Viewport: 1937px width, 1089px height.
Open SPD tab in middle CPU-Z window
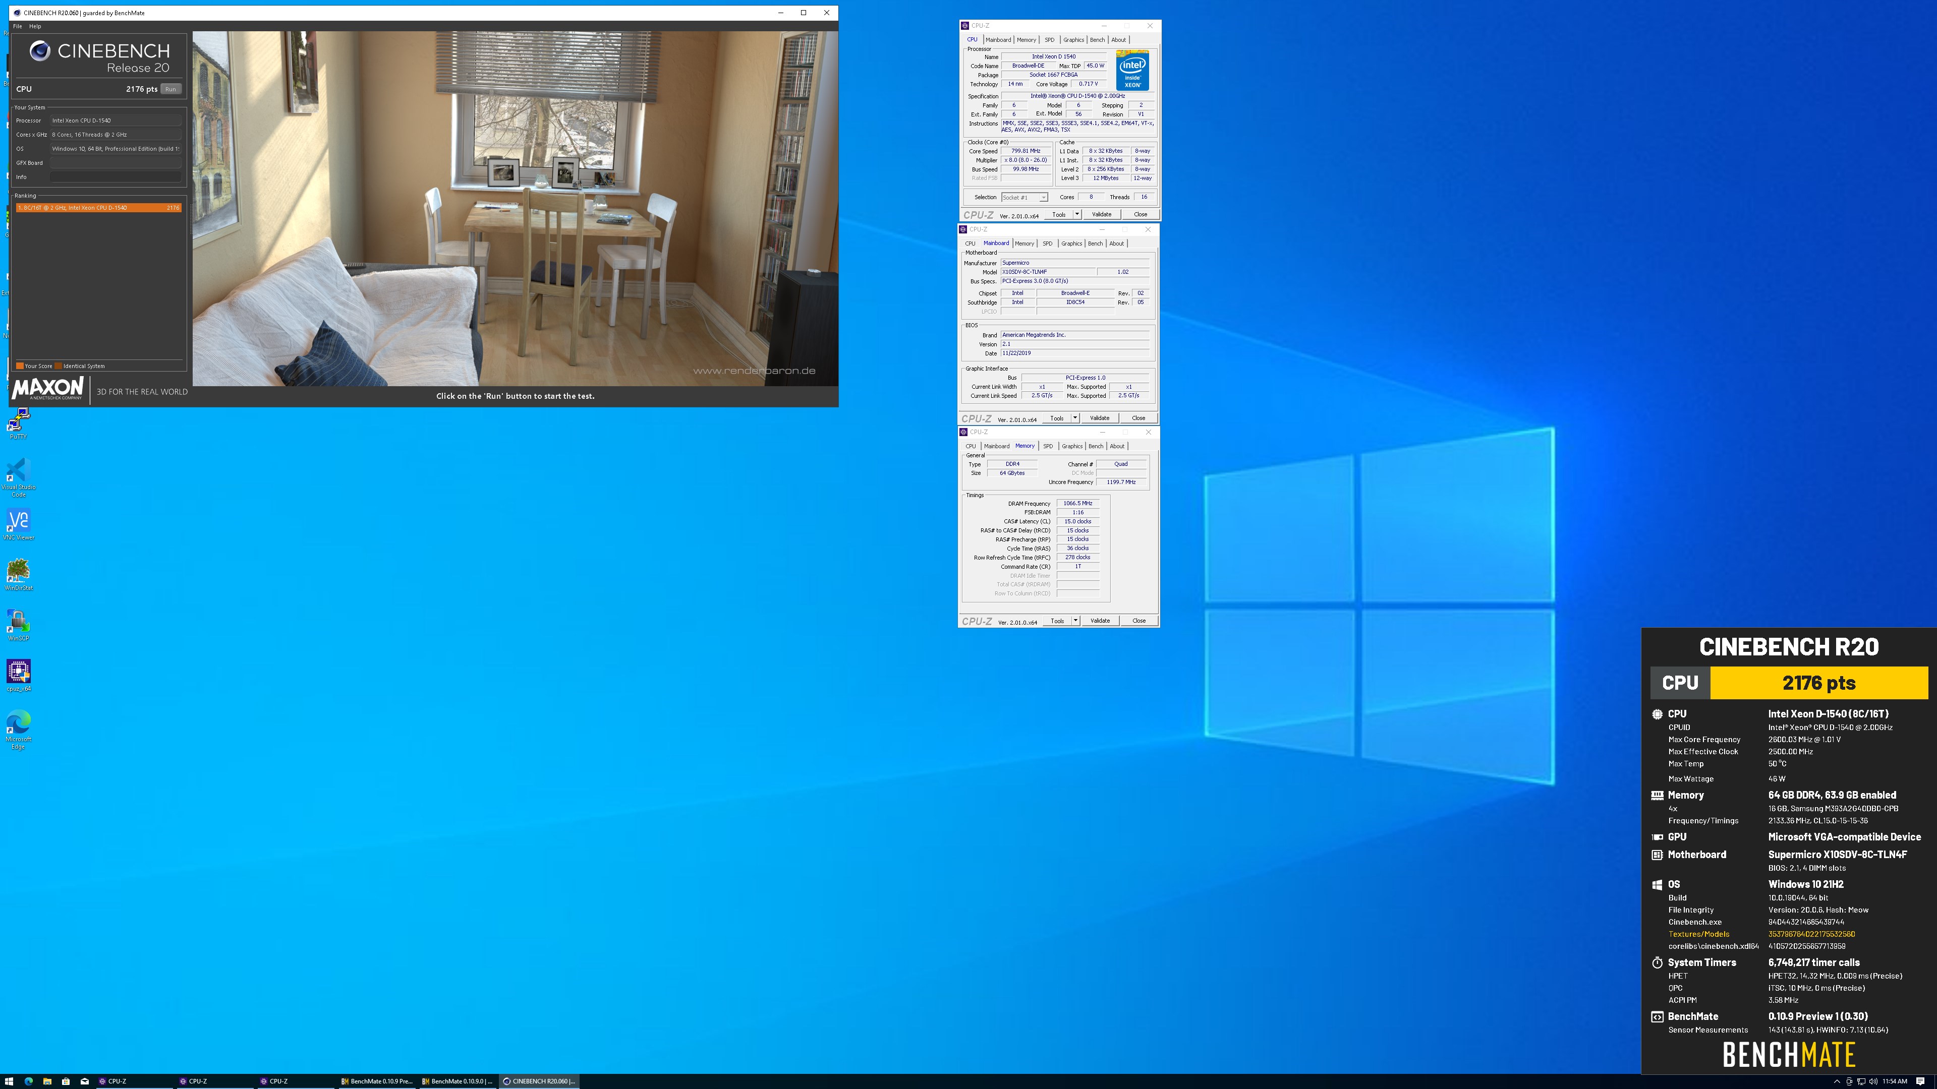pyautogui.click(x=1048, y=244)
